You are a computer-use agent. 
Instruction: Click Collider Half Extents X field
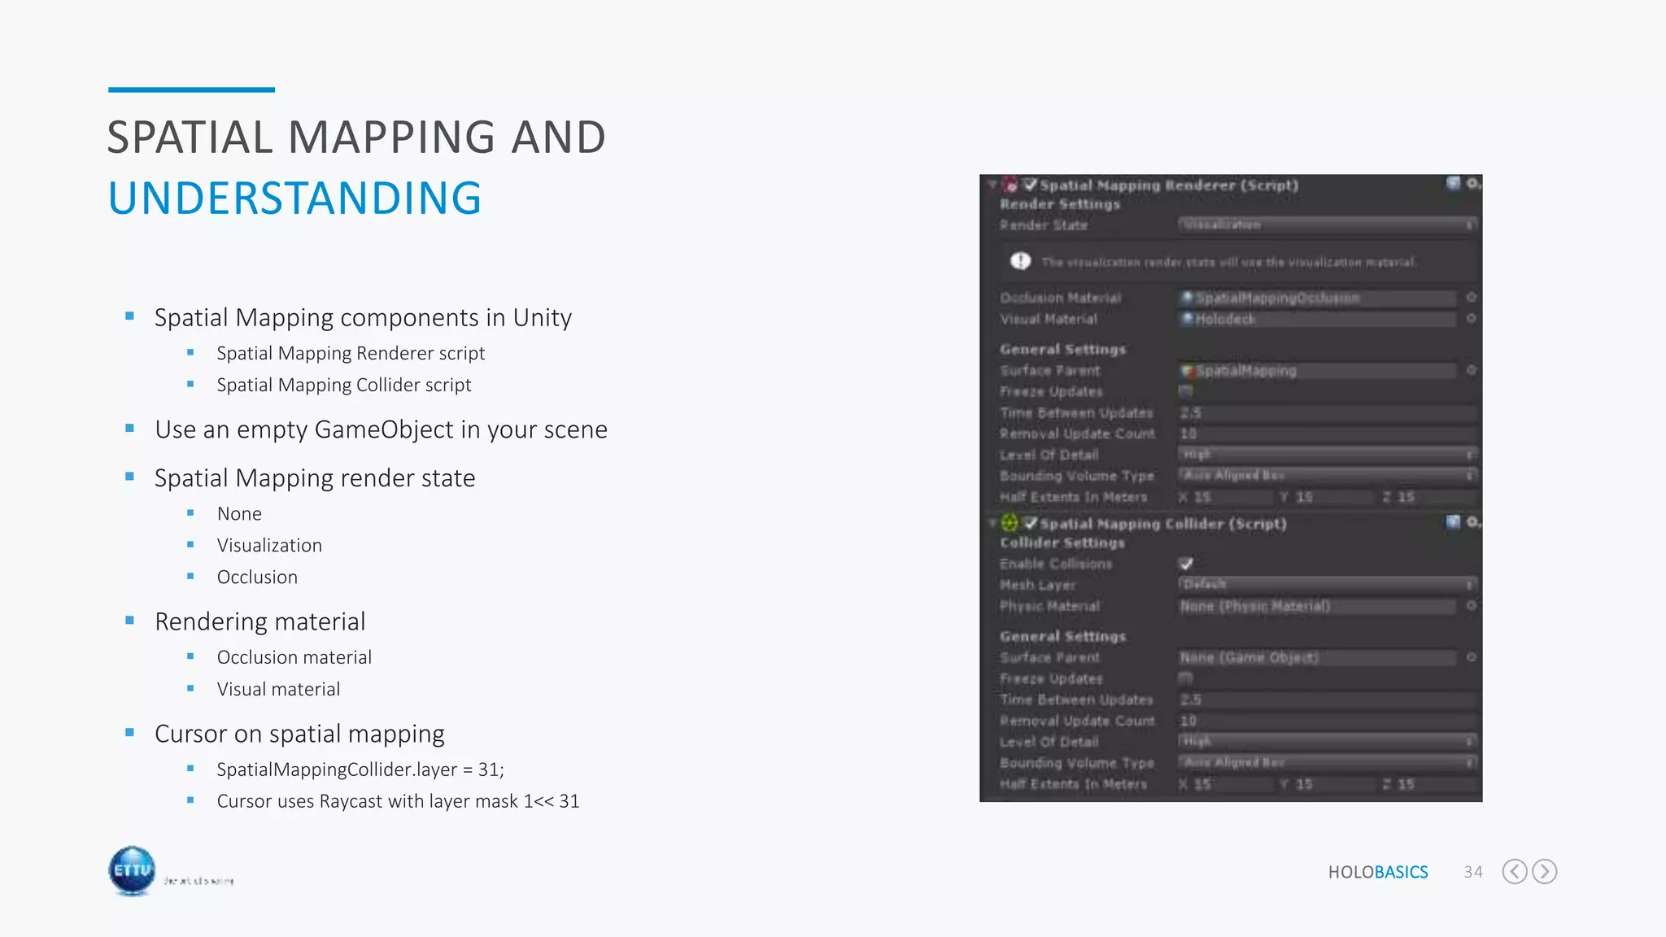point(1232,784)
